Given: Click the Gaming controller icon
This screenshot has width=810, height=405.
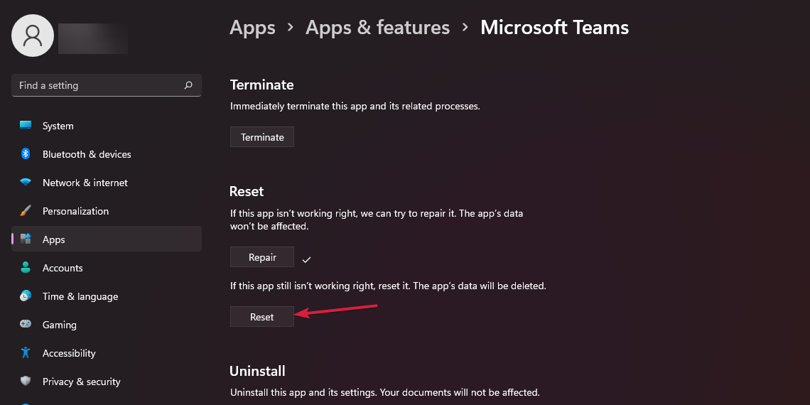Looking at the screenshot, I should tap(26, 325).
